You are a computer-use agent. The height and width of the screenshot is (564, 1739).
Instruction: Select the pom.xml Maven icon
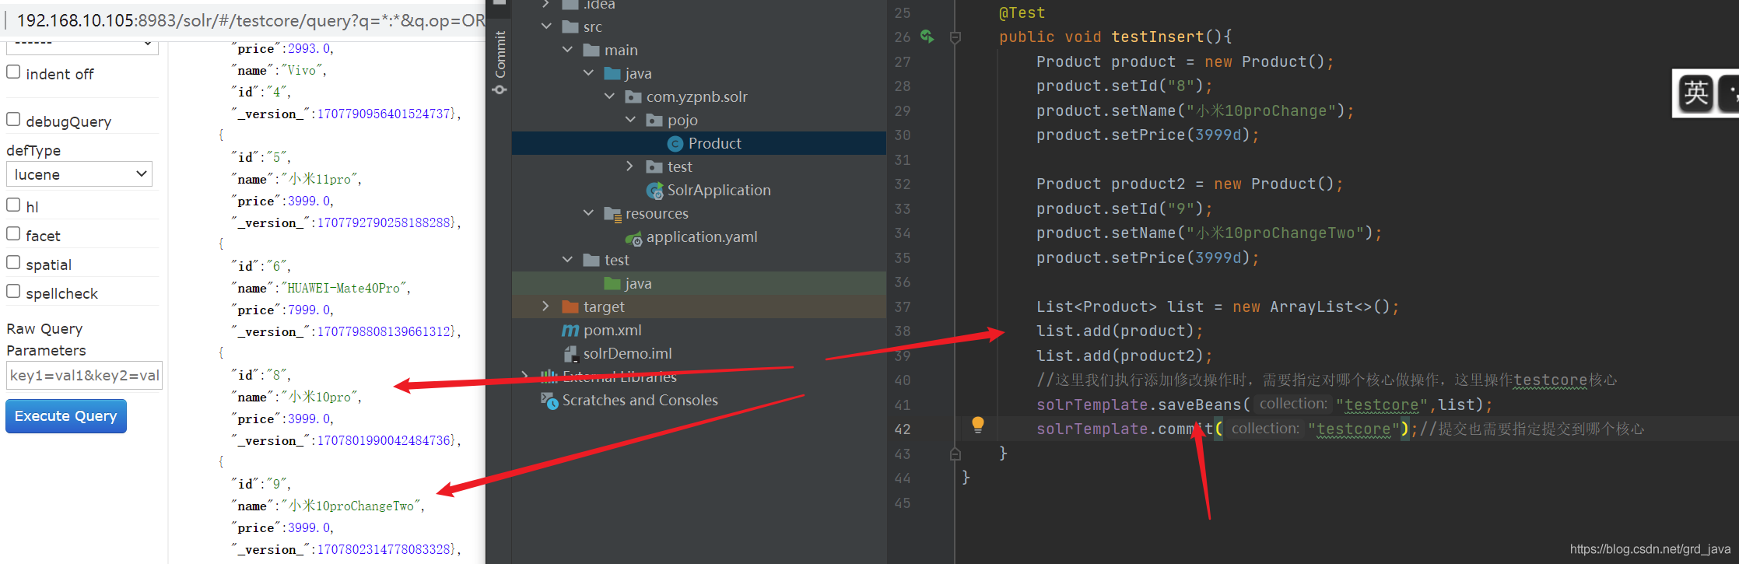570,331
